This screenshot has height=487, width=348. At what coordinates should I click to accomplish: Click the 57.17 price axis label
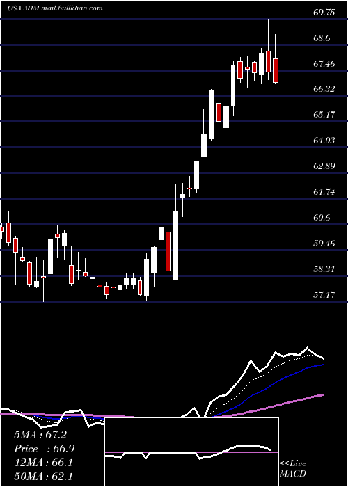coord(324,294)
